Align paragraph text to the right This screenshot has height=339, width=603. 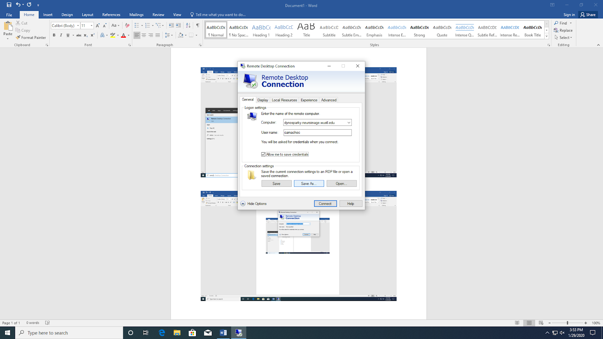pyautogui.click(x=151, y=35)
